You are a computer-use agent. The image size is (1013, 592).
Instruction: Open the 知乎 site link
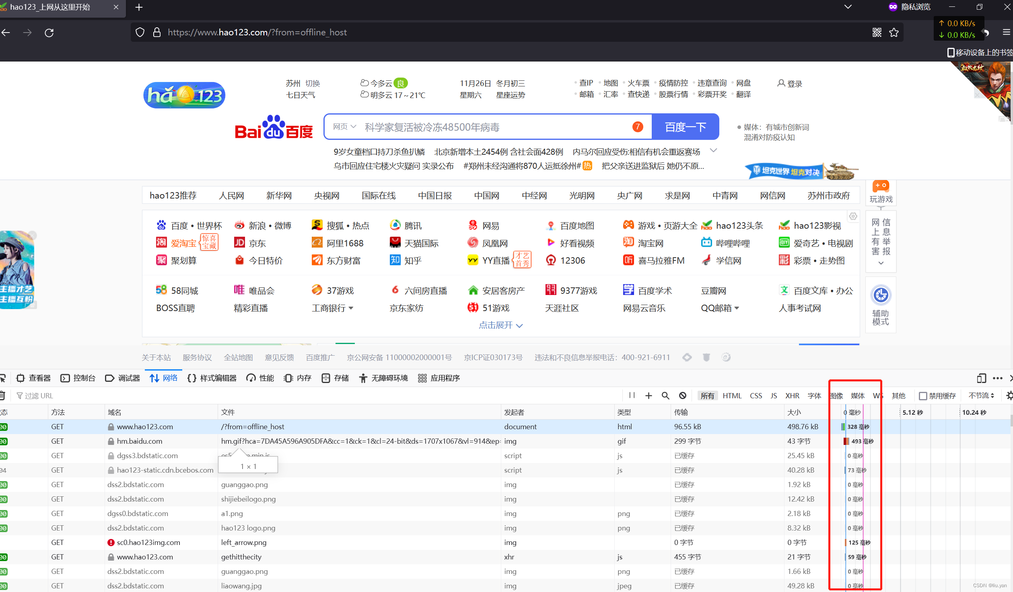click(x=412, y=261)
